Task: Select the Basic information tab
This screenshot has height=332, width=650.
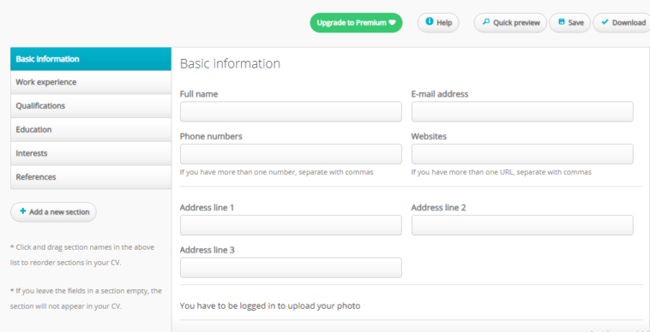Action: [91, 59]
